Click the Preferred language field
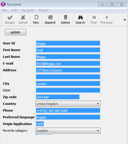 tap(68, 117)
